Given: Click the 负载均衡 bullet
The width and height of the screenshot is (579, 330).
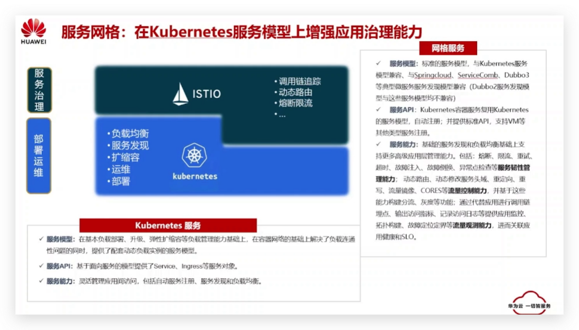Looking at the screenshot, I should pos(128,133).
